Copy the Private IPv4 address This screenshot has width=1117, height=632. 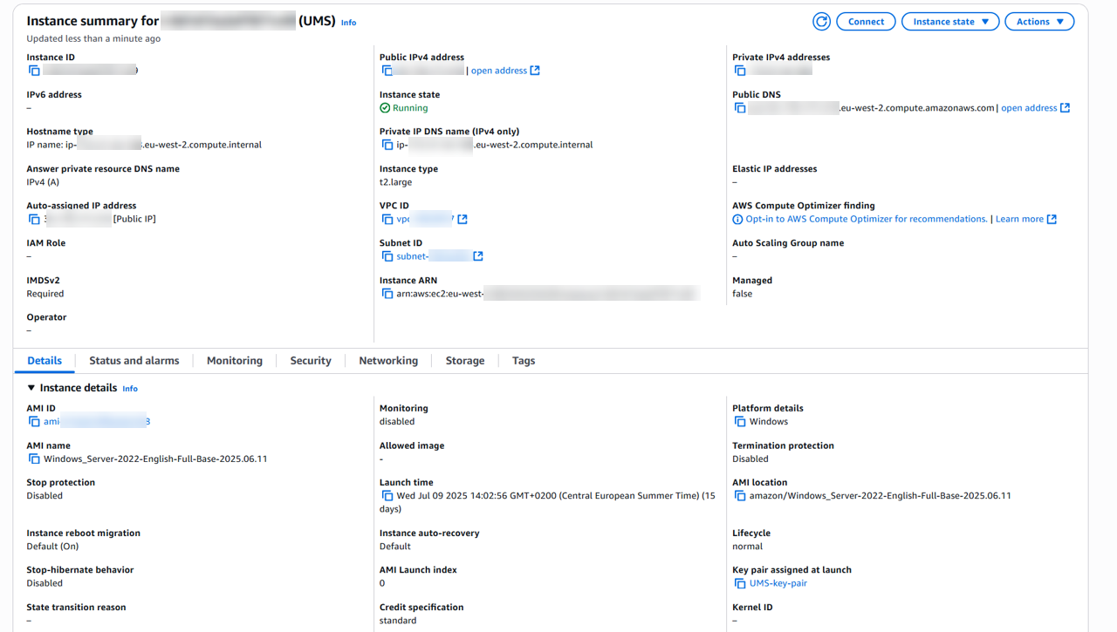[x=739, y=71]
